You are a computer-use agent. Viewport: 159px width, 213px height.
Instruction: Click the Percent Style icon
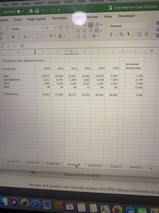point(121,34)
